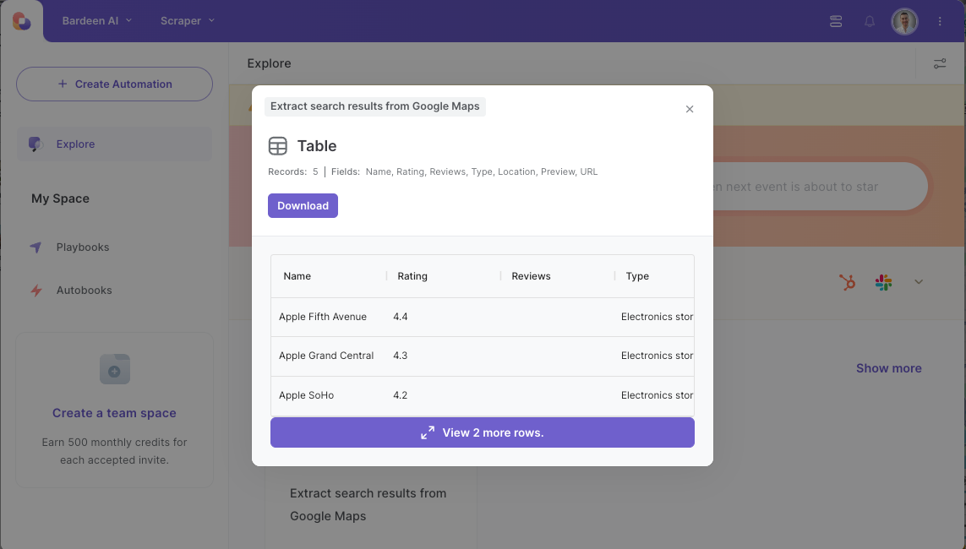The height and width of the screenshot is (549, 966).
Task: Click the Table grid icon
Action: 278,146
